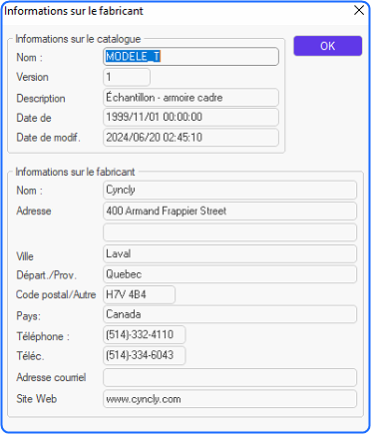
Task: Click the 'Informations sur le fabricant' group label
Action: 75,172
